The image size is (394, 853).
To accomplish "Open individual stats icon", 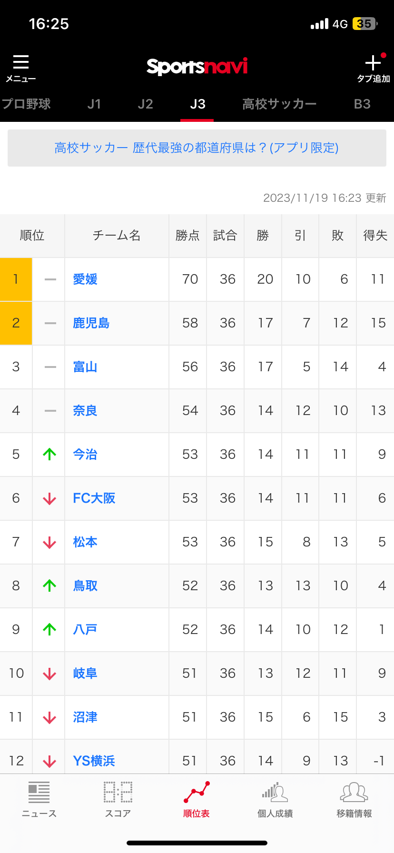I will click(x=275, y=793).
